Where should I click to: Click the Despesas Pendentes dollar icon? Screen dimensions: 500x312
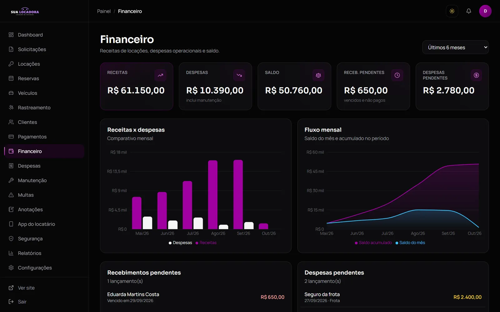[x=476, y=75]
